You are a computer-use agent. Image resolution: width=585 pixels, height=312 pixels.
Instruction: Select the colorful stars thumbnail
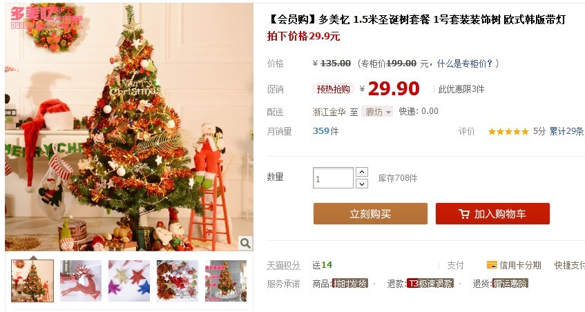(129, 281)
